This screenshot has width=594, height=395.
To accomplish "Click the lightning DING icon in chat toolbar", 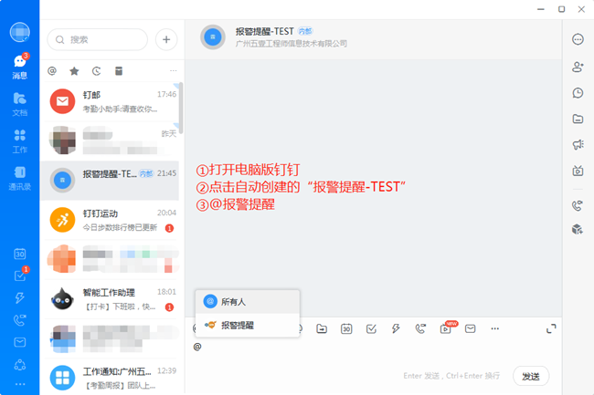I will click(x=396, y=328).
